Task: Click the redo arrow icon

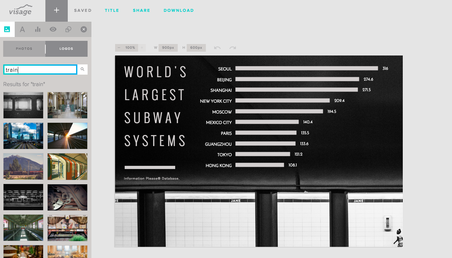Action: click(x=233, y=48)
